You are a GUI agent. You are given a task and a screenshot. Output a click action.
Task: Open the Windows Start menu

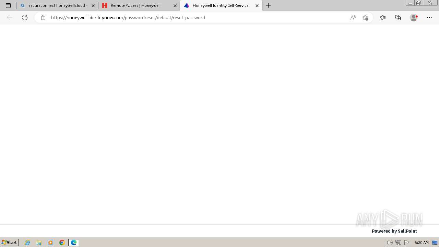click(10, 243)
